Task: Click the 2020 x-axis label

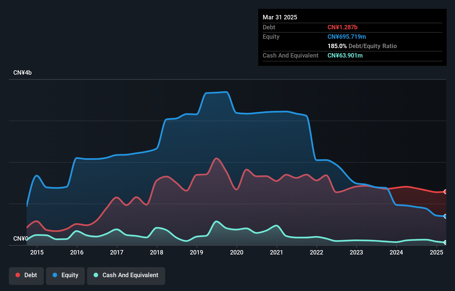Action: pos(237,252)
